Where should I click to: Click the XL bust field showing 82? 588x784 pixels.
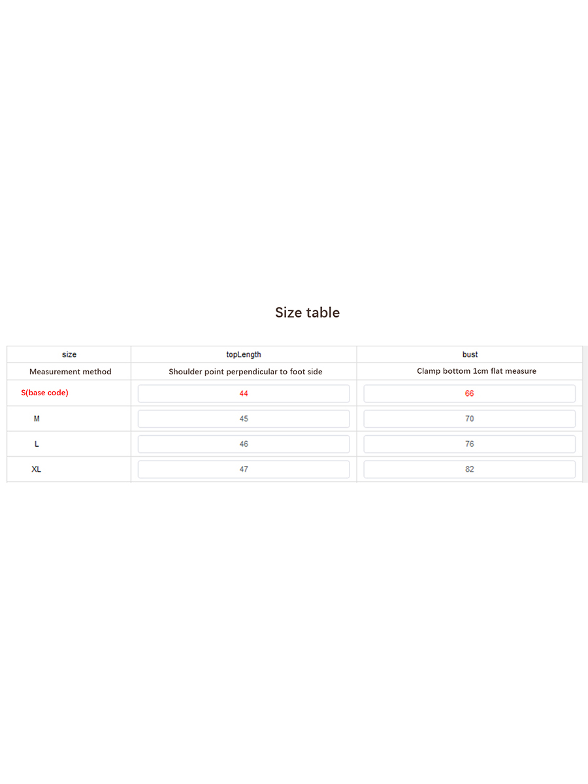tap(469, 469)
